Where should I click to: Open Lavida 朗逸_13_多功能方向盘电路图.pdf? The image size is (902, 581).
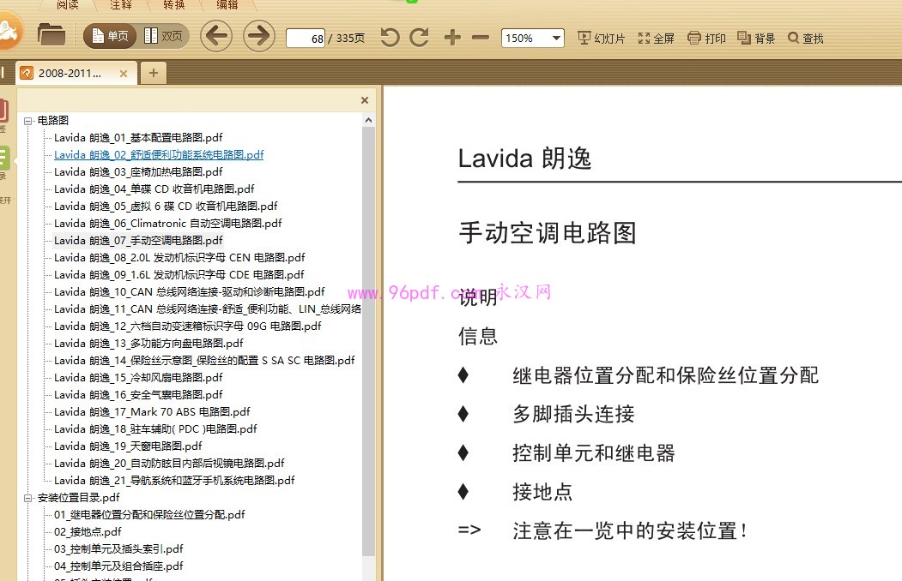[148, 344]
